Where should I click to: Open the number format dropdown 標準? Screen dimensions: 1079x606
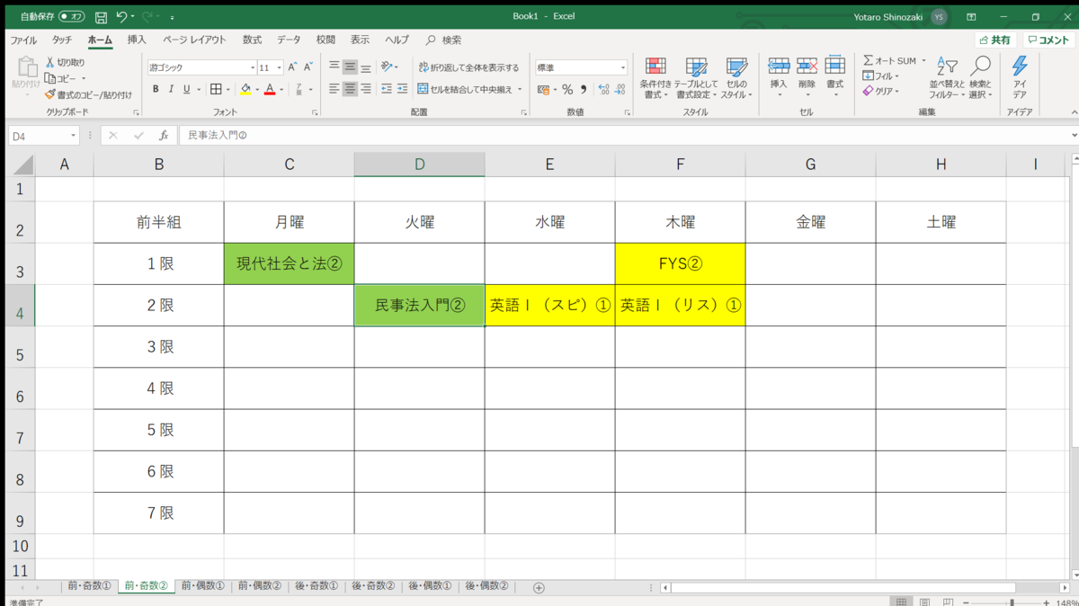click(x=623, y=68)
